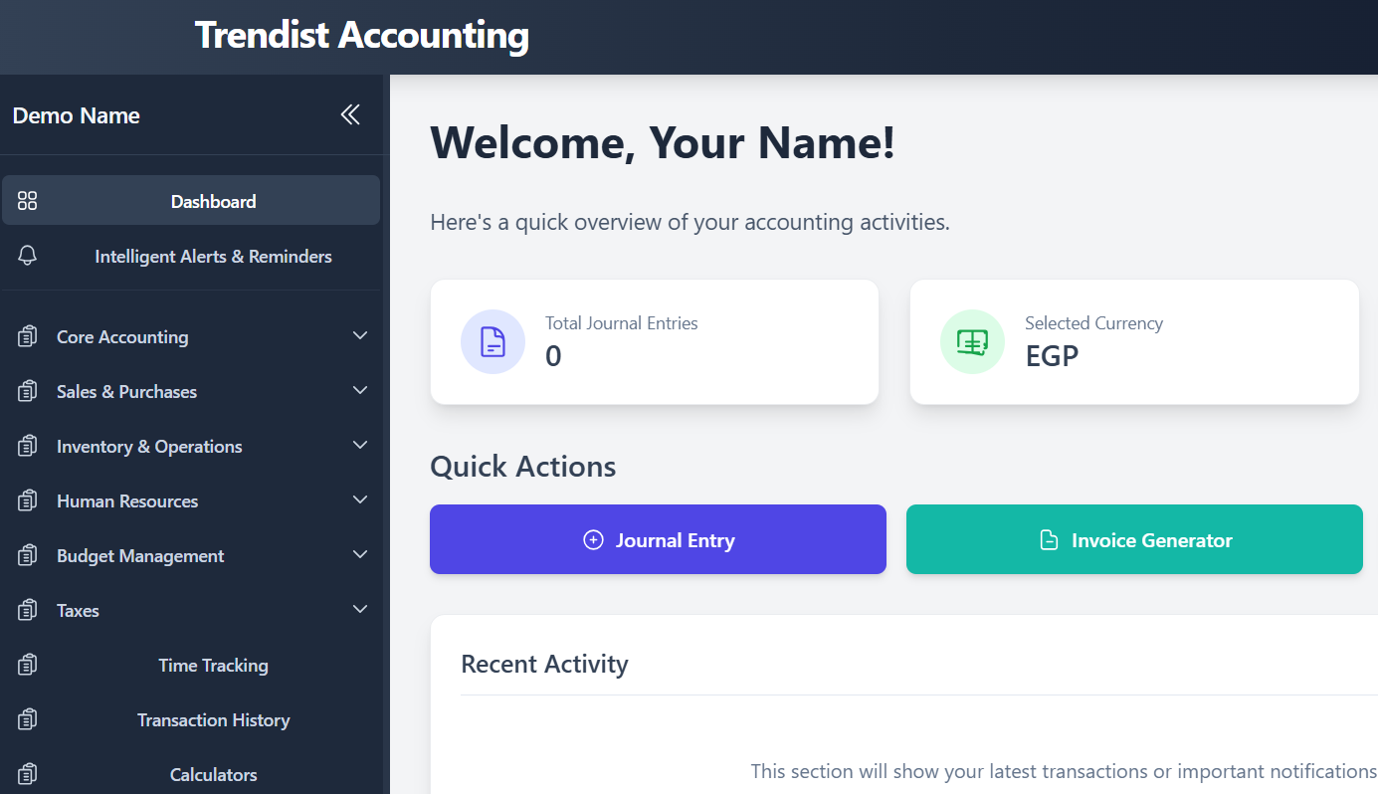Click the Dashboard grid icon
This screenshot has width=1378, height=794.
[27, 199]
